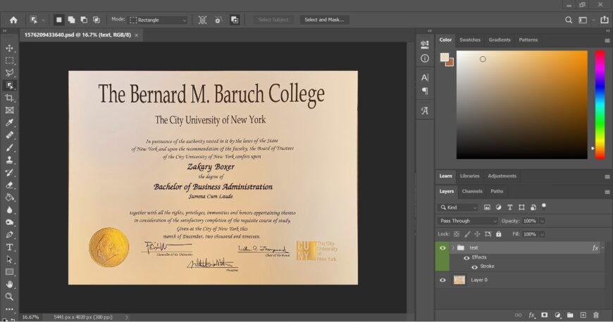Image resolution: width=613 pixels, height=322 pixels.
Task: Select the Eraser tool
Action: (9, 185)
